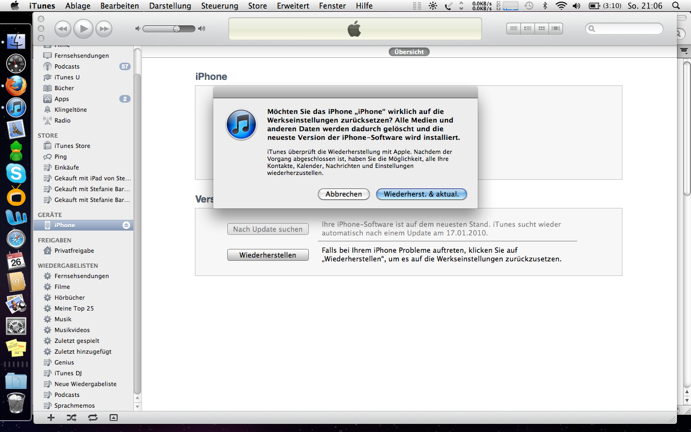Open the Bearbeiten menu
Viewport: 691px width, 432px height.
(119, 6)
